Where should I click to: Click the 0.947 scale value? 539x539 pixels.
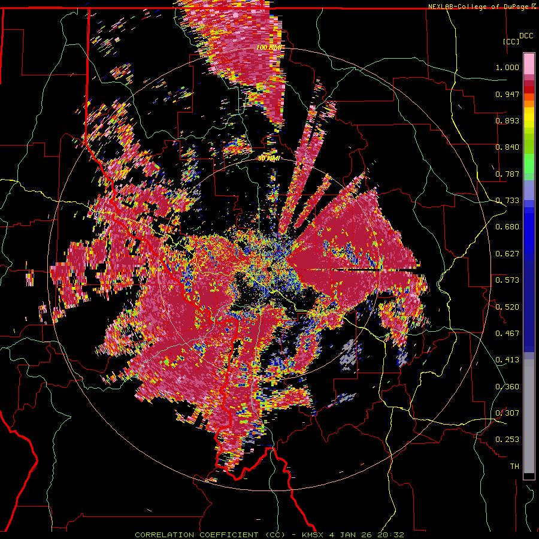coord(507,94)
